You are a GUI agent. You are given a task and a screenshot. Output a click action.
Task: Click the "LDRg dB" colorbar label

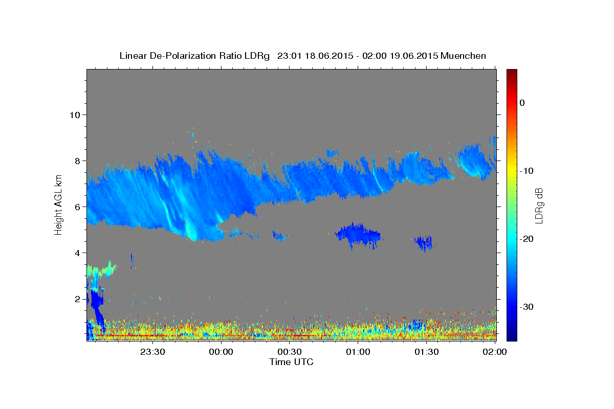pyautogui.click(x=538, y=206)
